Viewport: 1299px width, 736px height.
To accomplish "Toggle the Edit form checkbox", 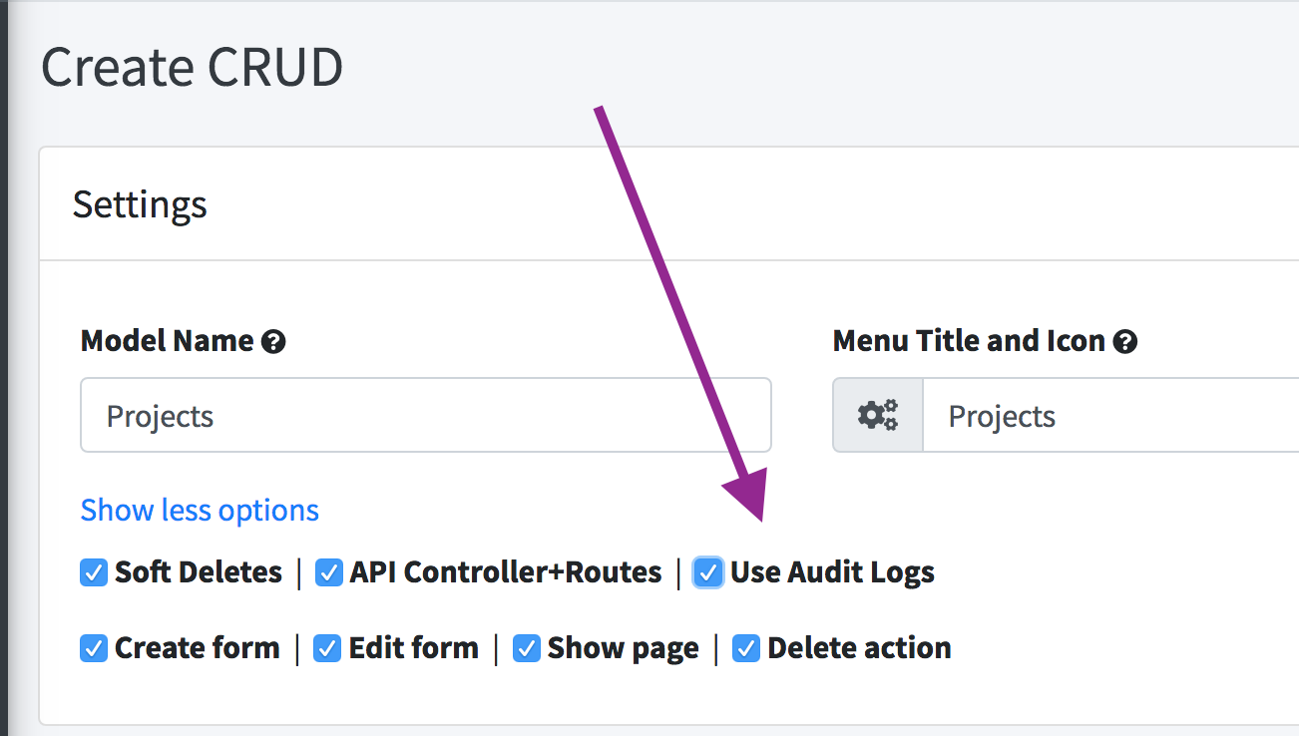I will pyautogui.click(x=327, y=648).
